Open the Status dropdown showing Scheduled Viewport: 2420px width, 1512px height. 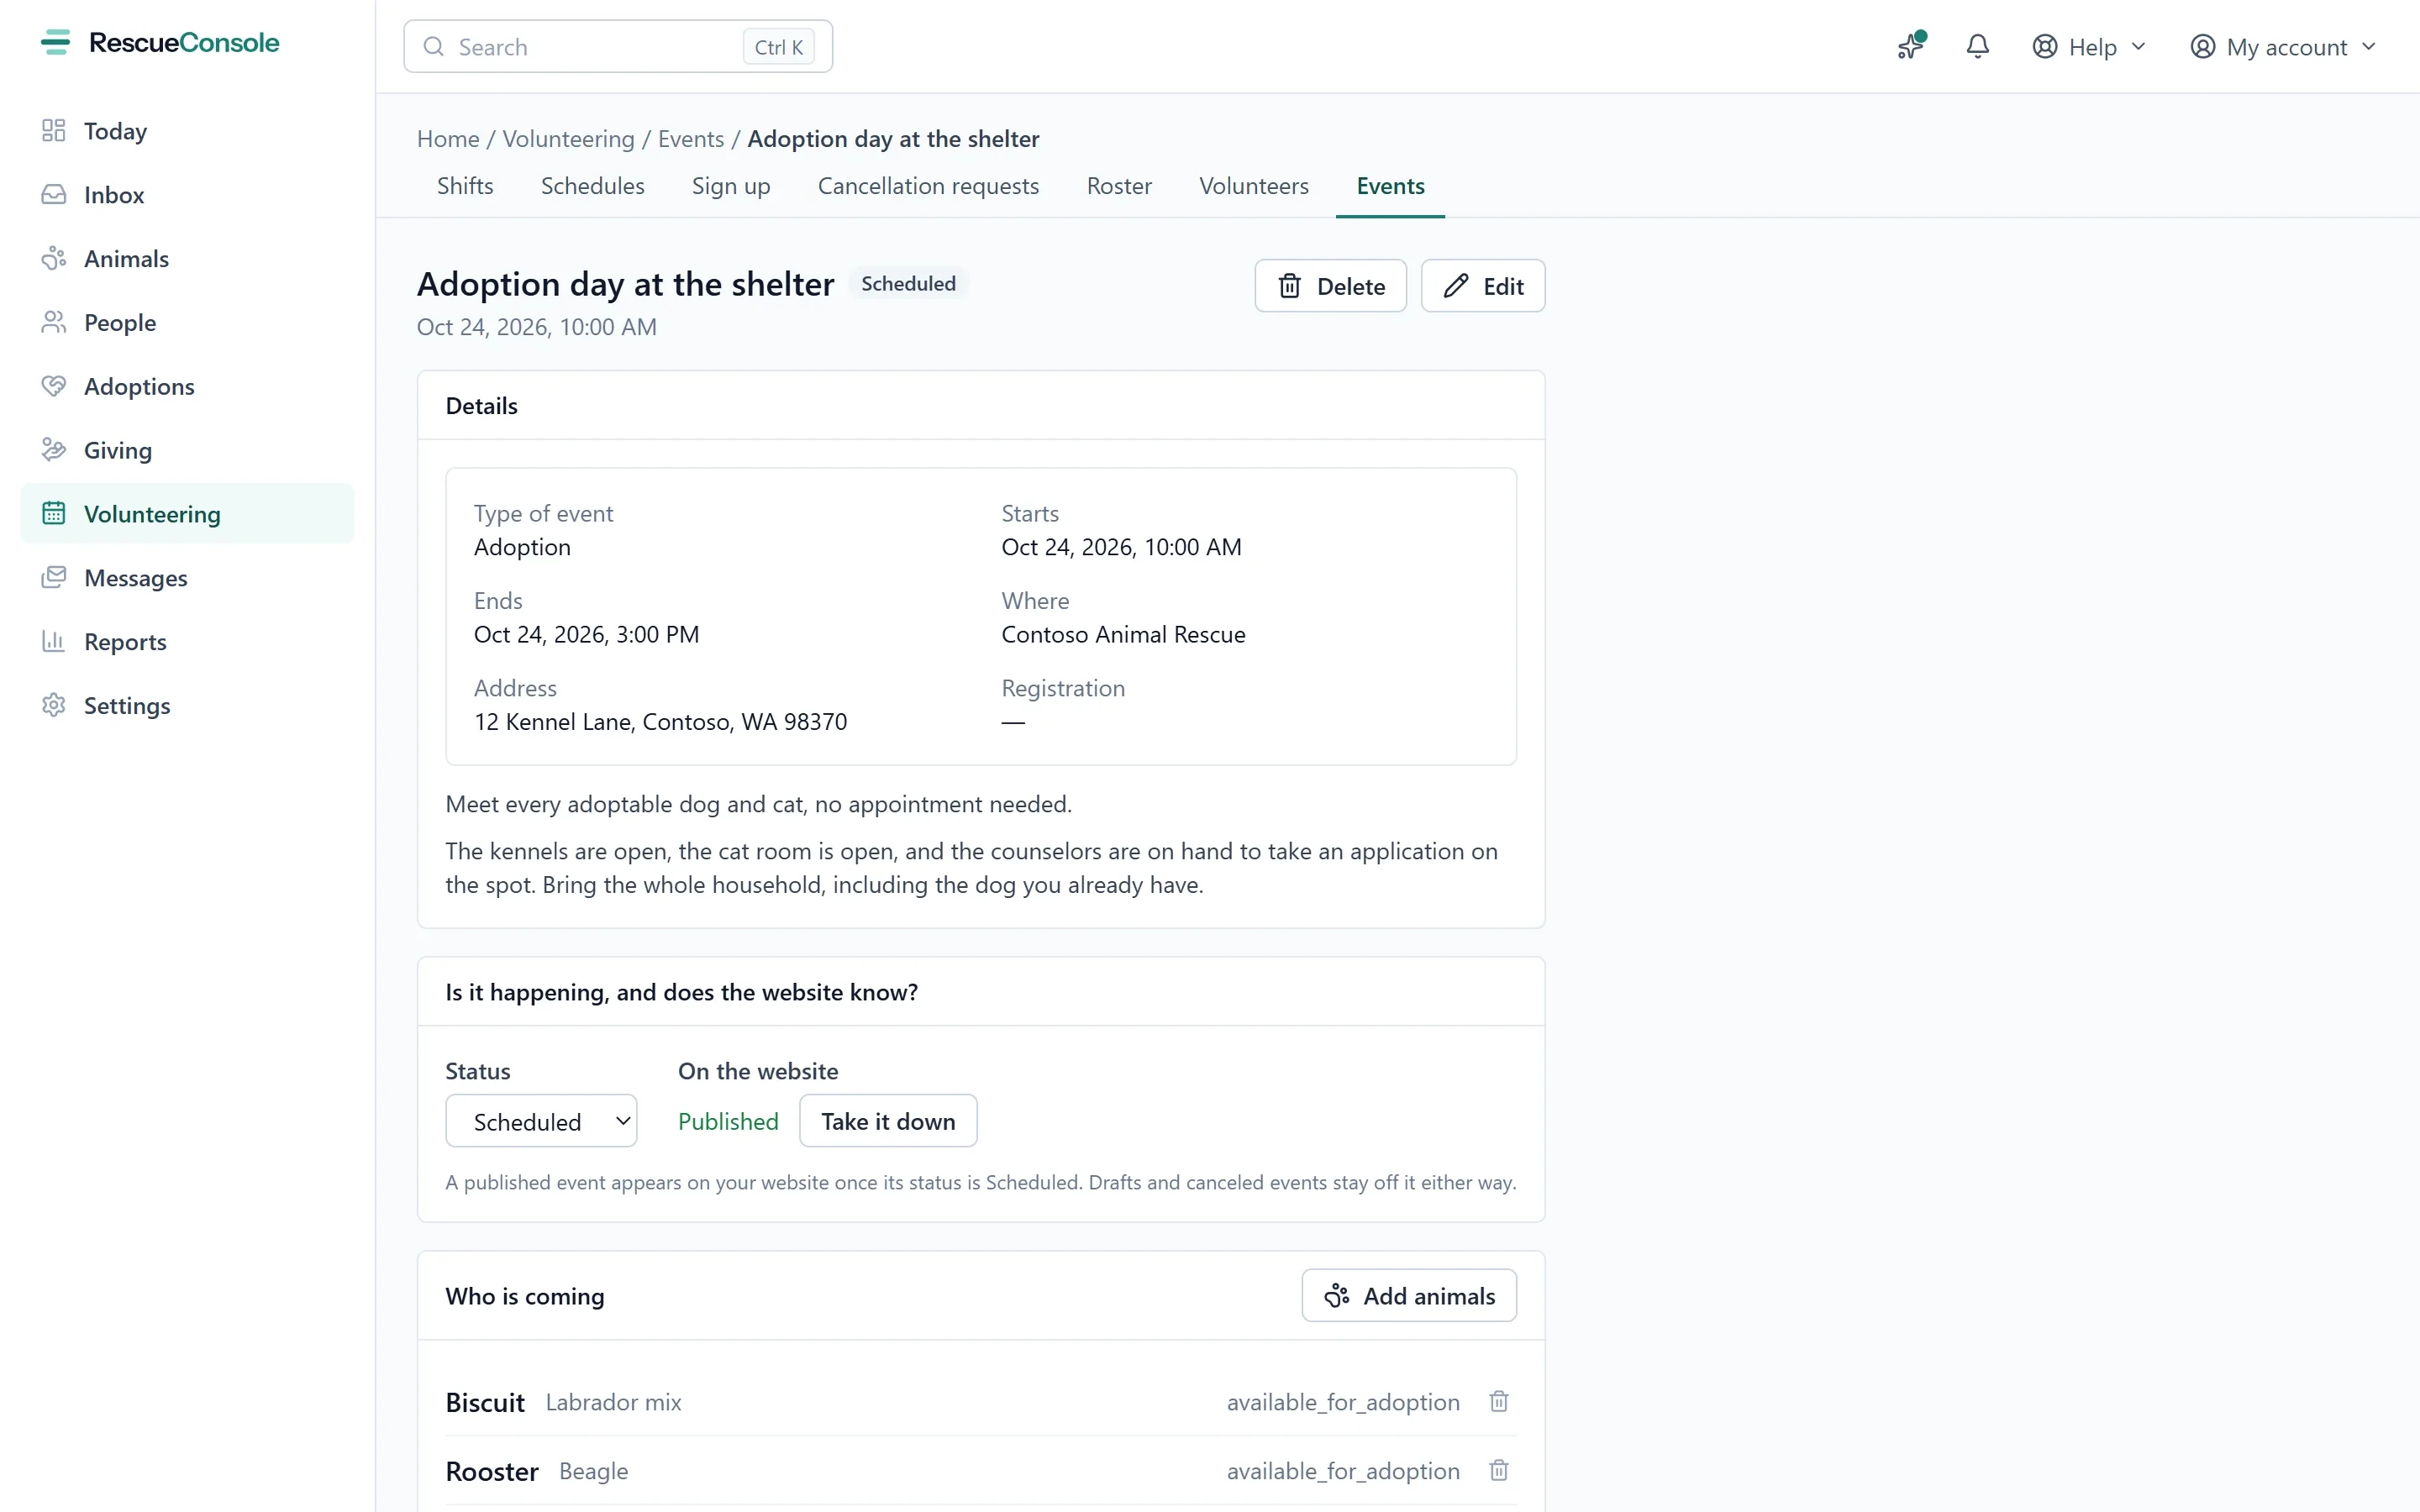coord(541,1121)
